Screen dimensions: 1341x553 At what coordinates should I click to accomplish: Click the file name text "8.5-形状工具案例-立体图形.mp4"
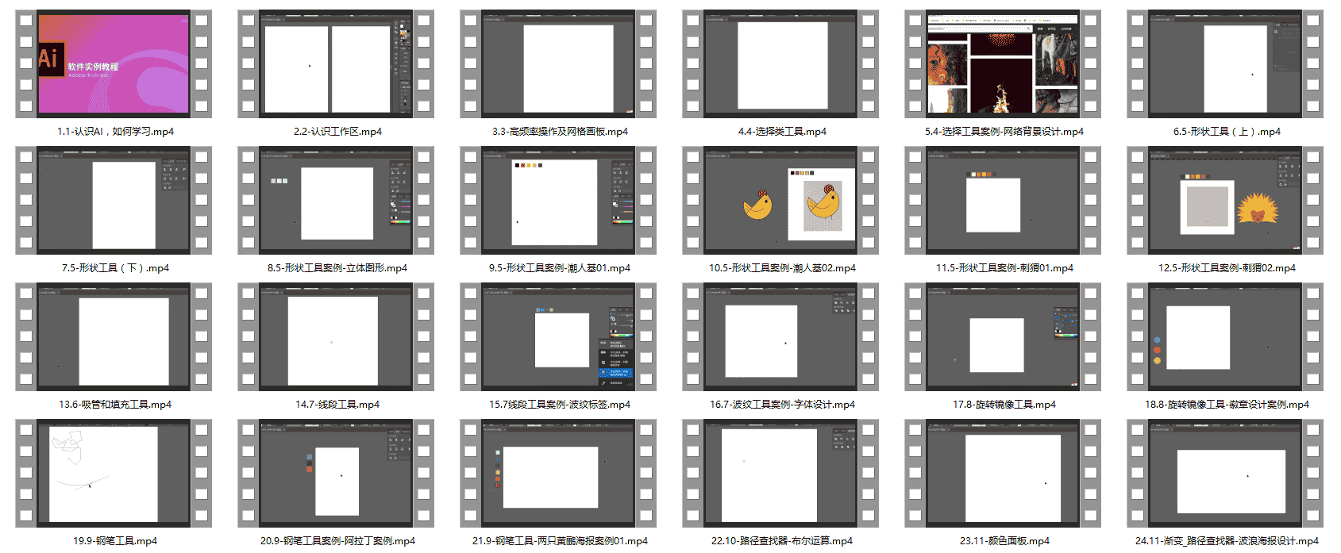(337, 268)
